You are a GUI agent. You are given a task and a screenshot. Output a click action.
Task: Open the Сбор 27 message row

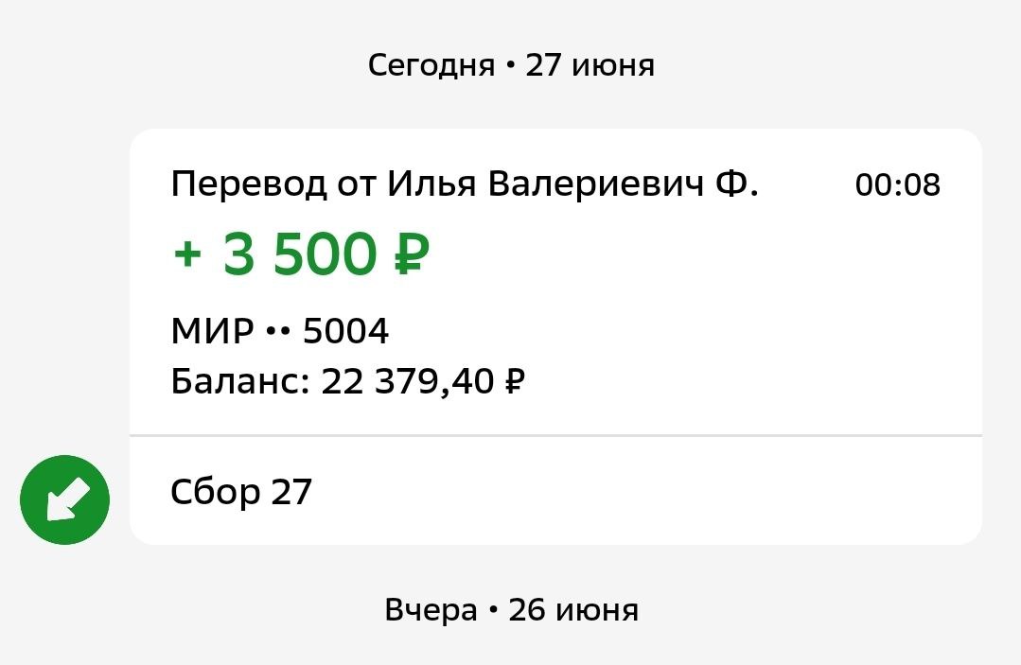click(555, 491)
